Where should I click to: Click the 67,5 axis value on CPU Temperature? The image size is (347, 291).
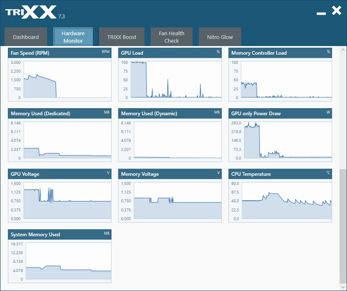(x=235, y=192)
